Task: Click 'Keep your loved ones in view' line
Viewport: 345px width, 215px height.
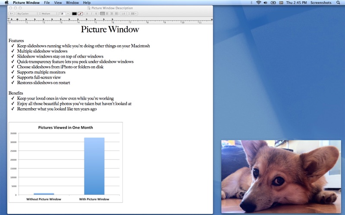Action: pyautogui.click(x=66, y=98)
